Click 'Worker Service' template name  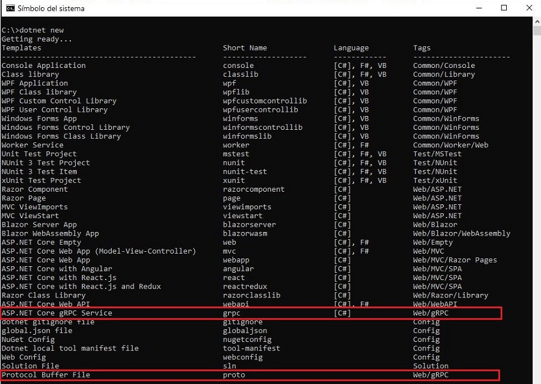(32, 145)
